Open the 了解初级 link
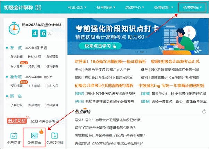 17,105
